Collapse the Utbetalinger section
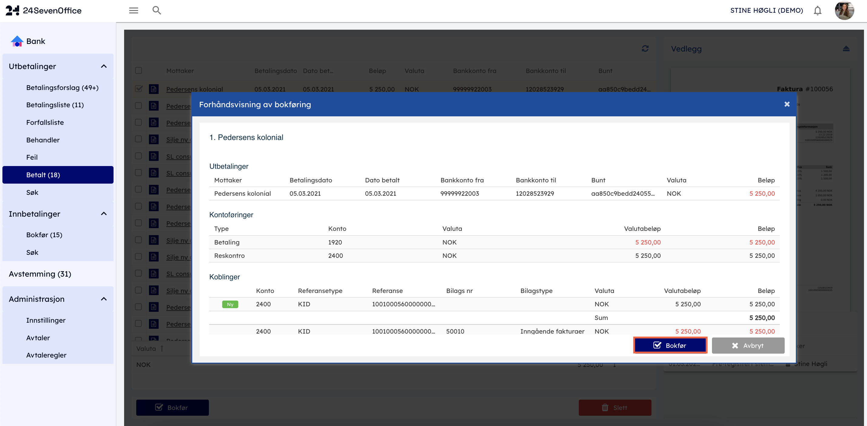Screen dimensions: 867x426 tap(104, 66)
